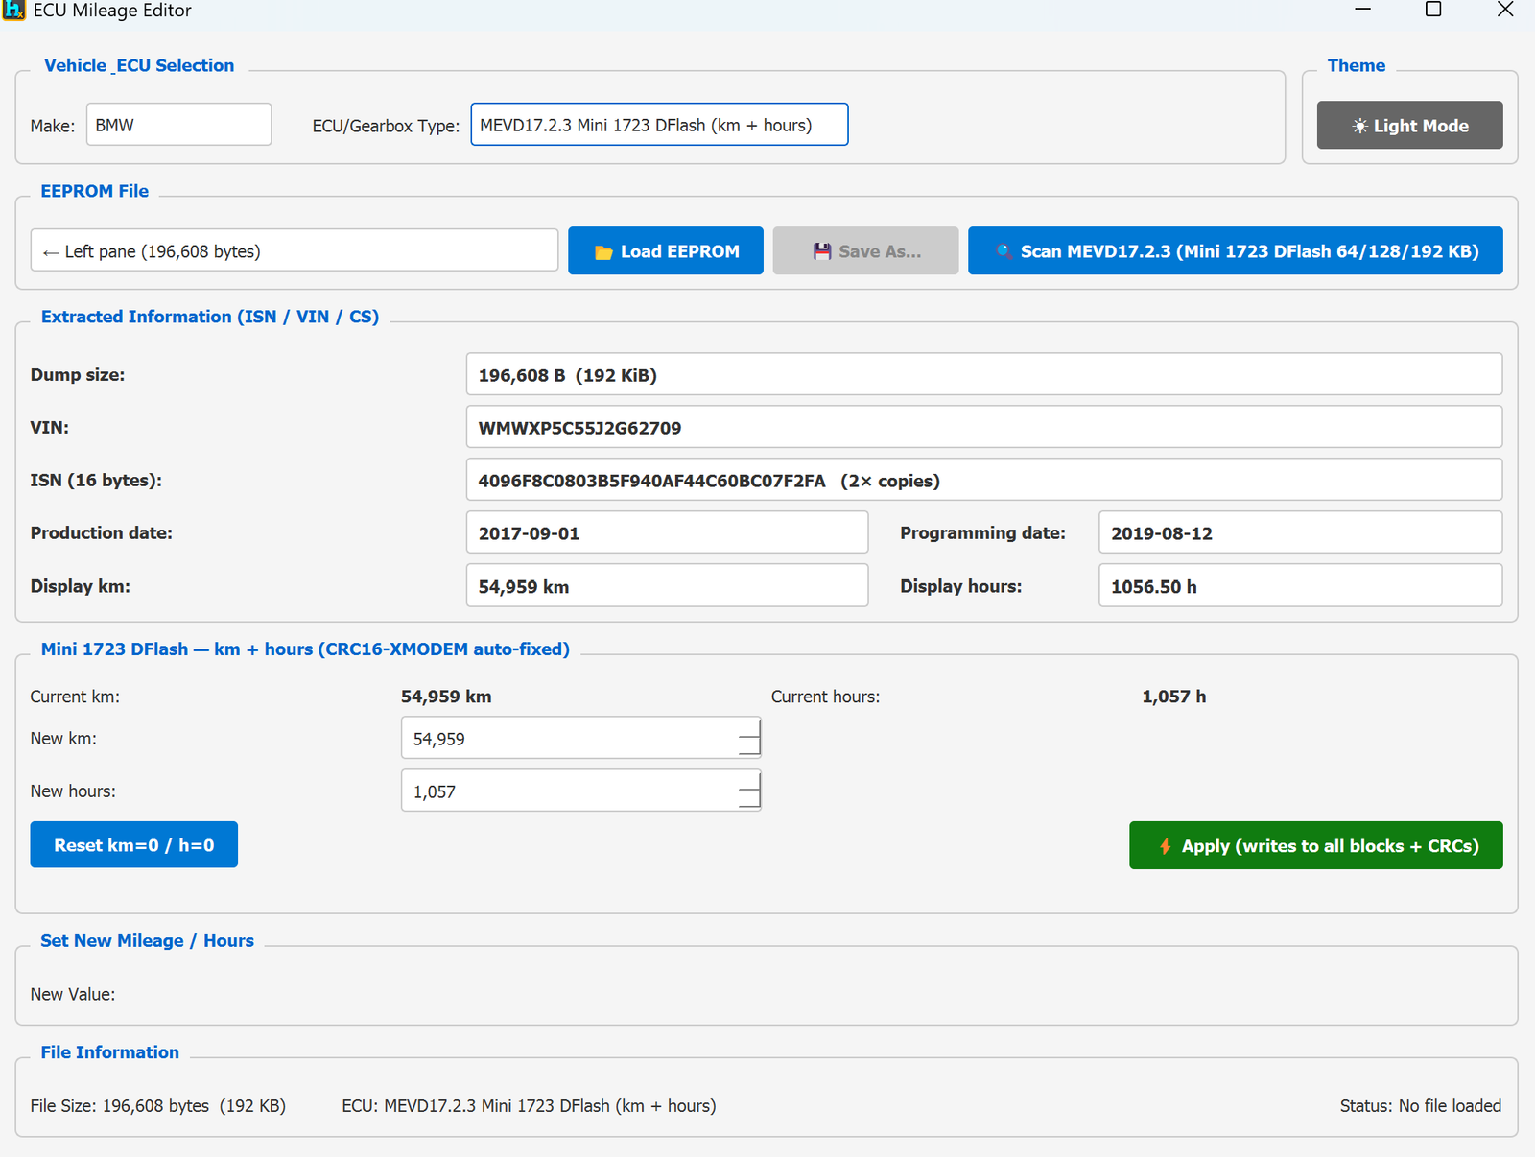Click the lightning bolt icon on Apply

point(1165,846)
